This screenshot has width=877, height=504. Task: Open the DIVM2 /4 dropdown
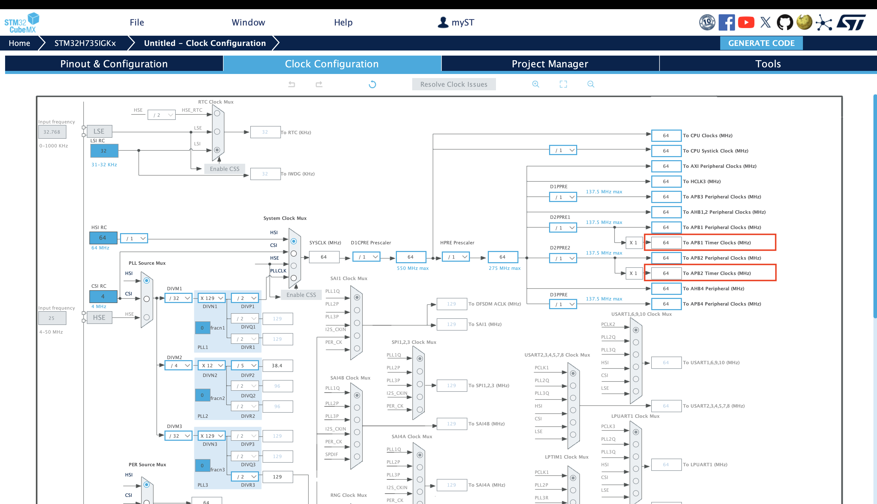click(x=179, y=365)
